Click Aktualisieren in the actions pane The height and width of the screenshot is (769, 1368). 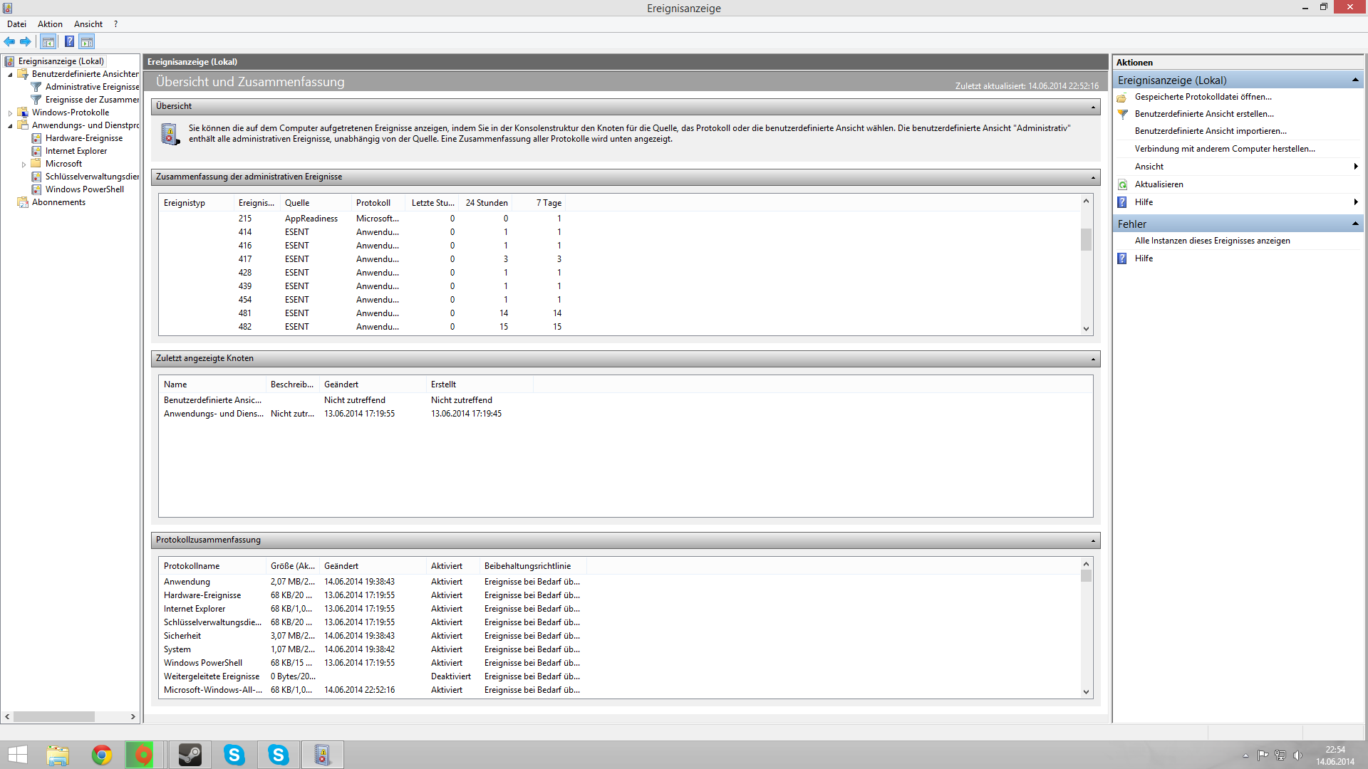[1159, 184]
